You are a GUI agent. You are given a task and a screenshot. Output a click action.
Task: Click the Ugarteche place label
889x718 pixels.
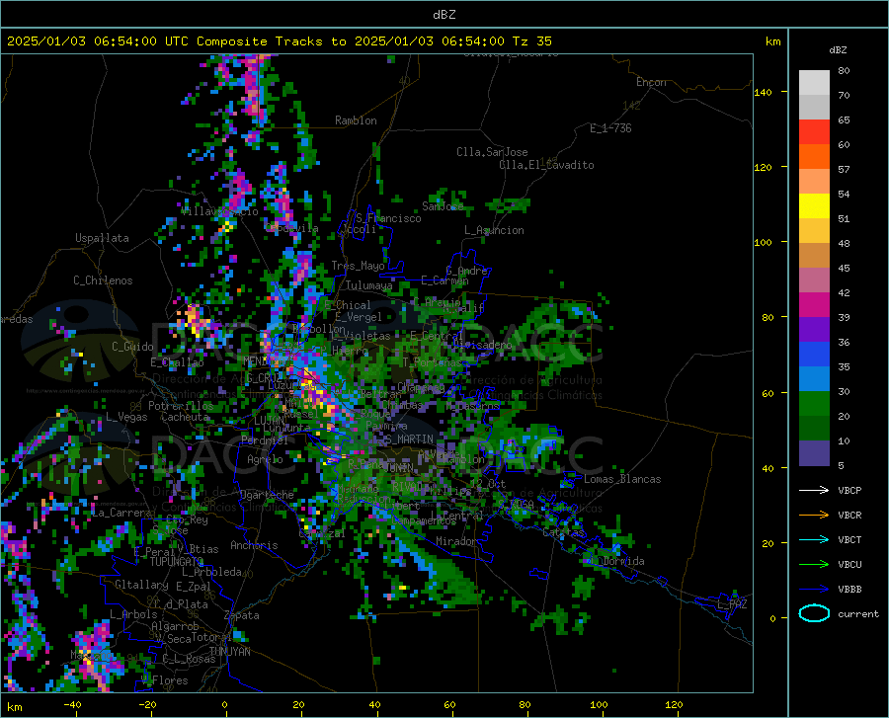(x=267, y=495)
